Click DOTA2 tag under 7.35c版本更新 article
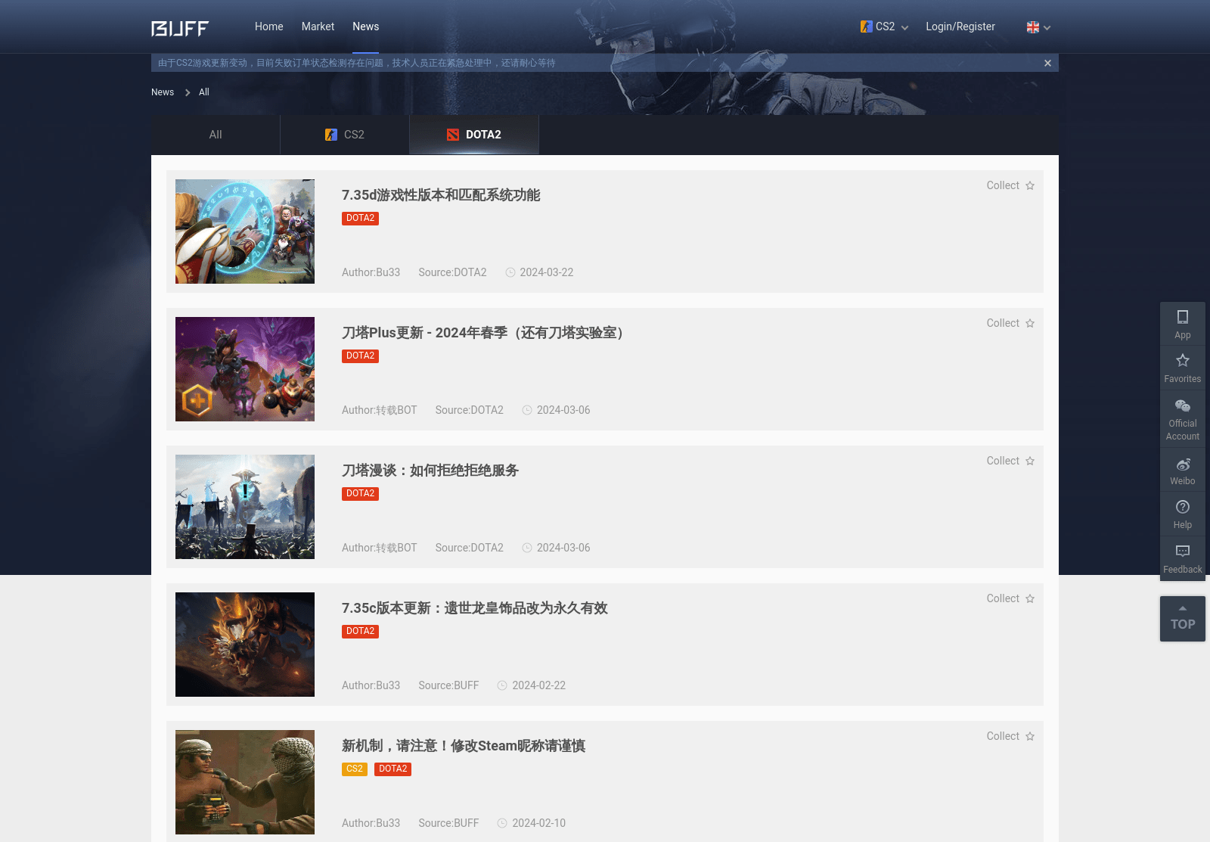 pos(360,631)
